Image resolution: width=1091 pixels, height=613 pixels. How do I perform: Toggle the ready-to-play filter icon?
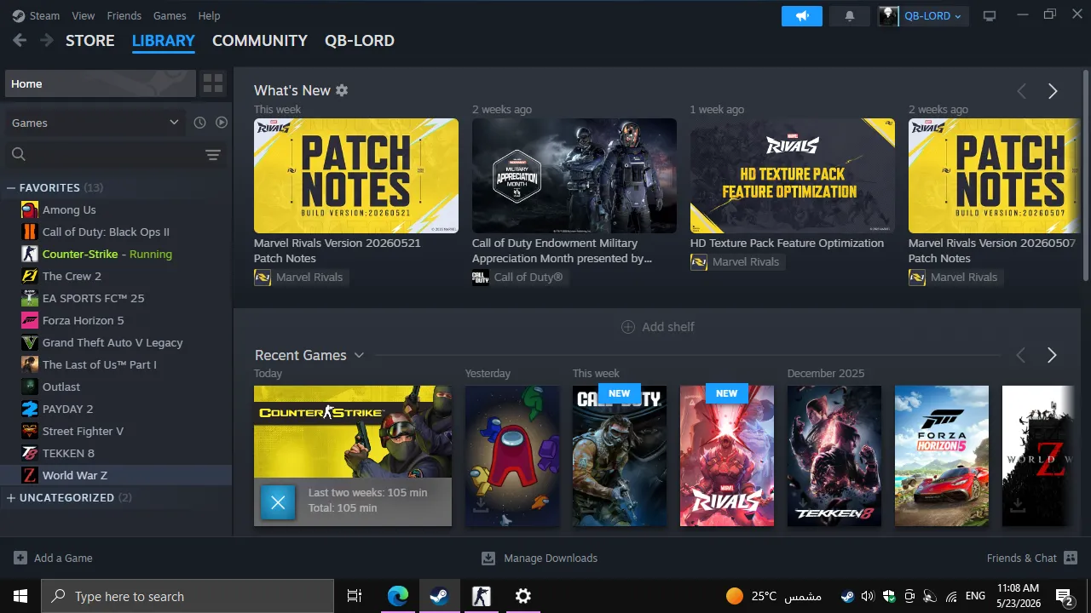click(222, 123)
